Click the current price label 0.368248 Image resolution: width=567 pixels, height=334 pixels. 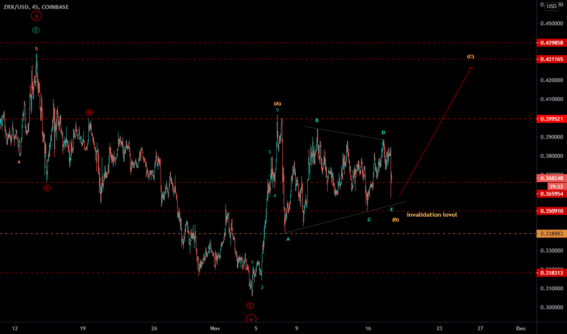[551, 178]
